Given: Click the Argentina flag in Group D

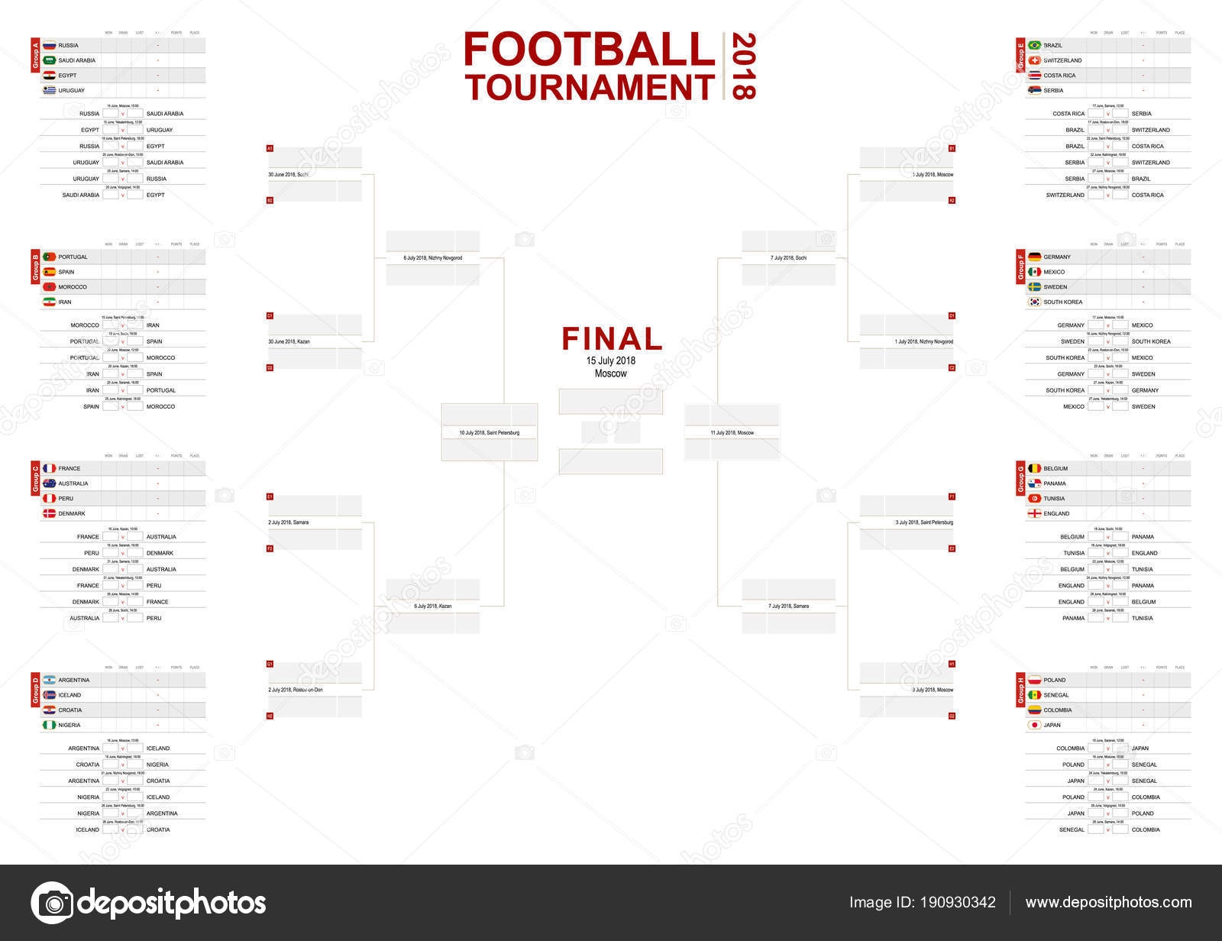Looking at the screenshot, I should point(50,680).
